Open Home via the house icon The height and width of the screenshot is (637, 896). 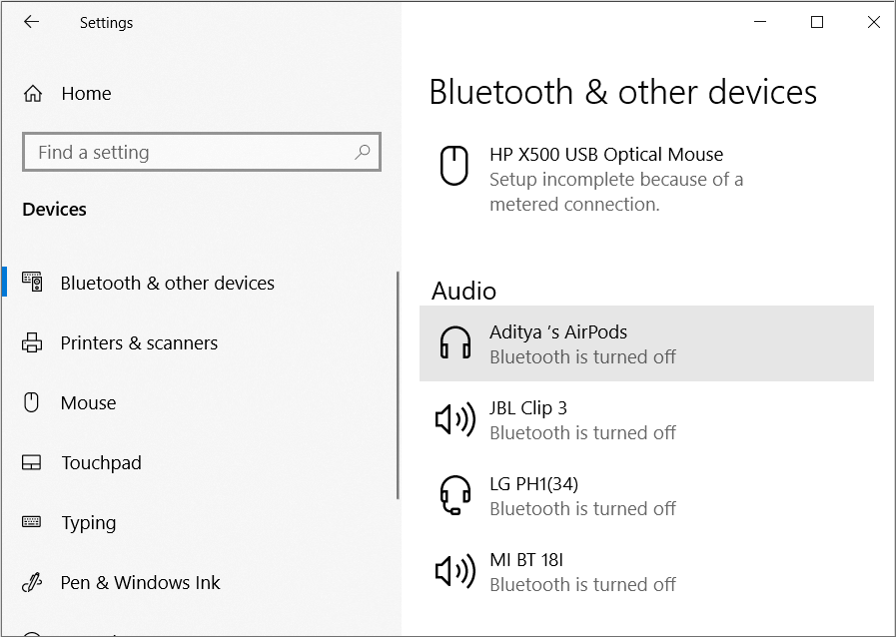point(33,93)
